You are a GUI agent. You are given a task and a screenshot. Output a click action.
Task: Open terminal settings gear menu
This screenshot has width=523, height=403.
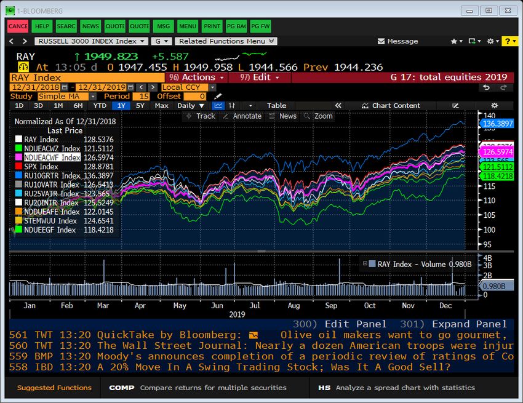(493, 41)
